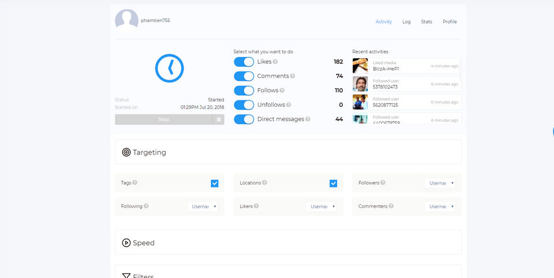This screenshot has height=278, width=554.
Task: Click the phamtien755 profile avatar
Action: point(126,21)
